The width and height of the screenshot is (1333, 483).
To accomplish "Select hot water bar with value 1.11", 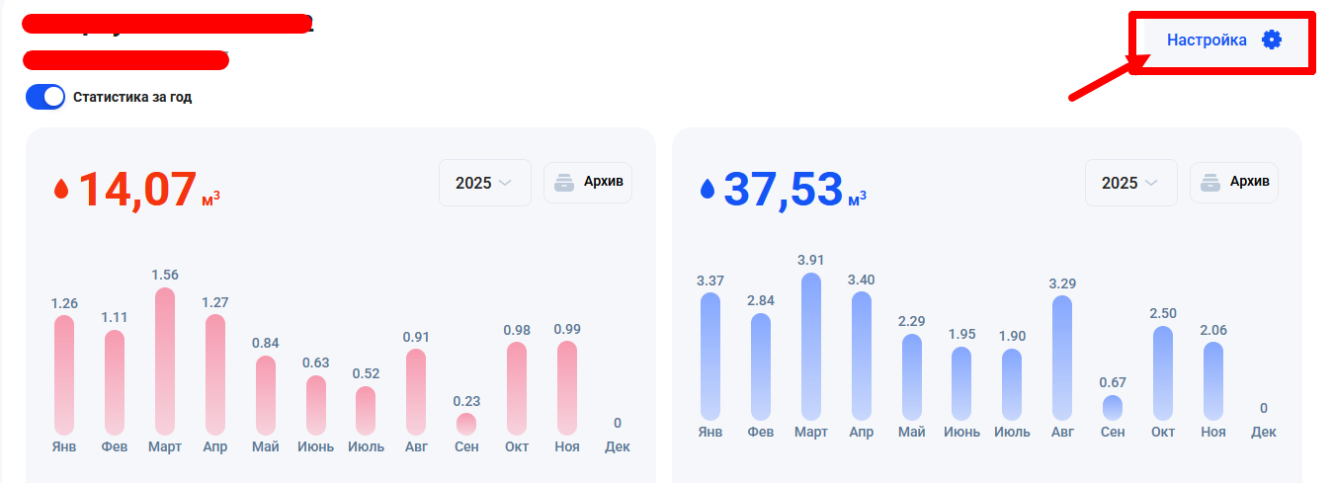I will point(115,382).
